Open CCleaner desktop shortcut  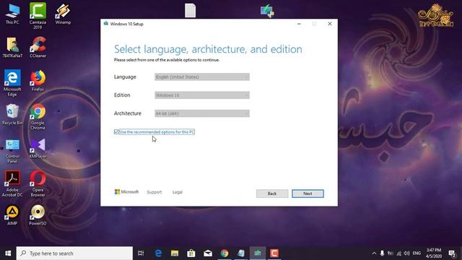coord(38,47)
